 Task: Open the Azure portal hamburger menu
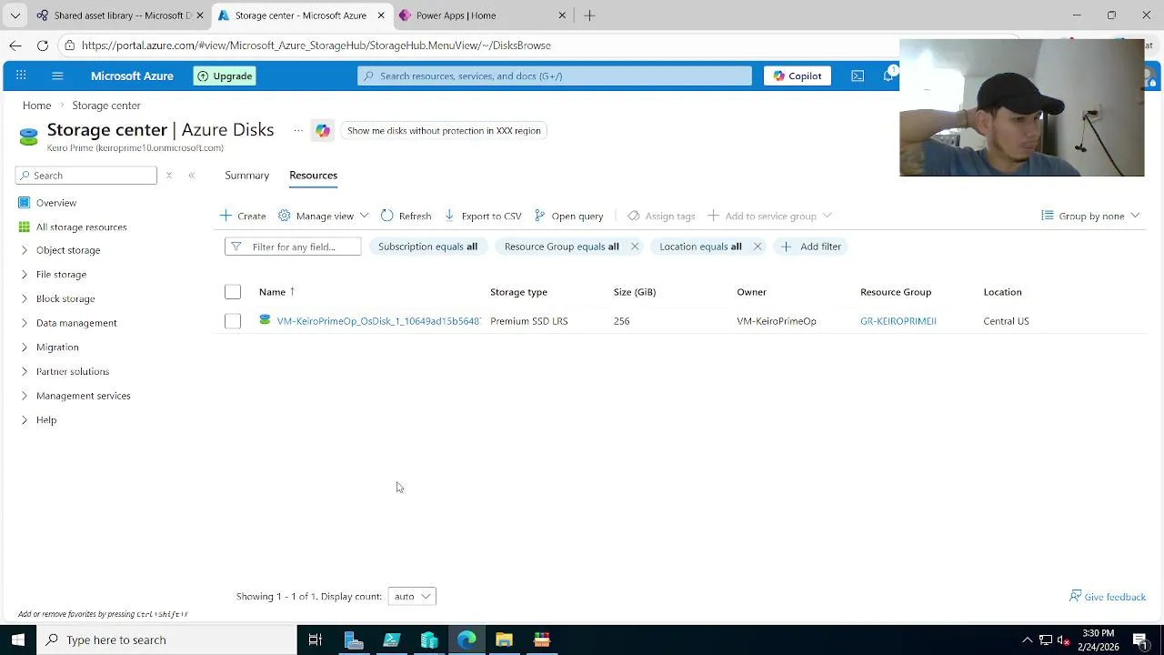[57, 76]
